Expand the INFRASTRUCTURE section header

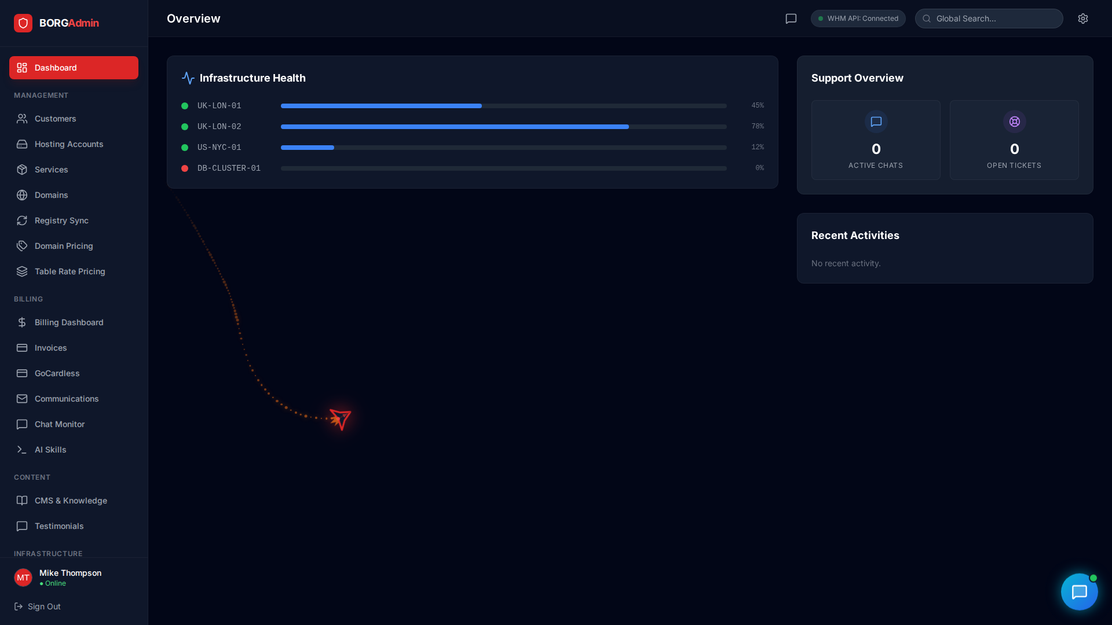48,554
